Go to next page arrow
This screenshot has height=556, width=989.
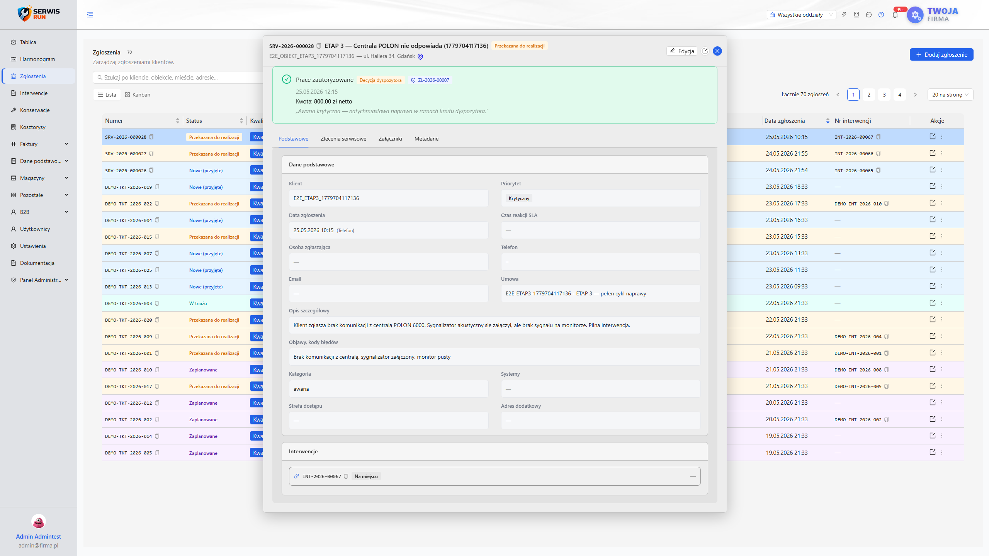point(915,95)
